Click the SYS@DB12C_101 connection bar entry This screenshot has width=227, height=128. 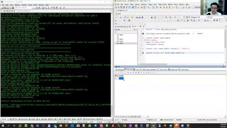[x=121, y=11]
